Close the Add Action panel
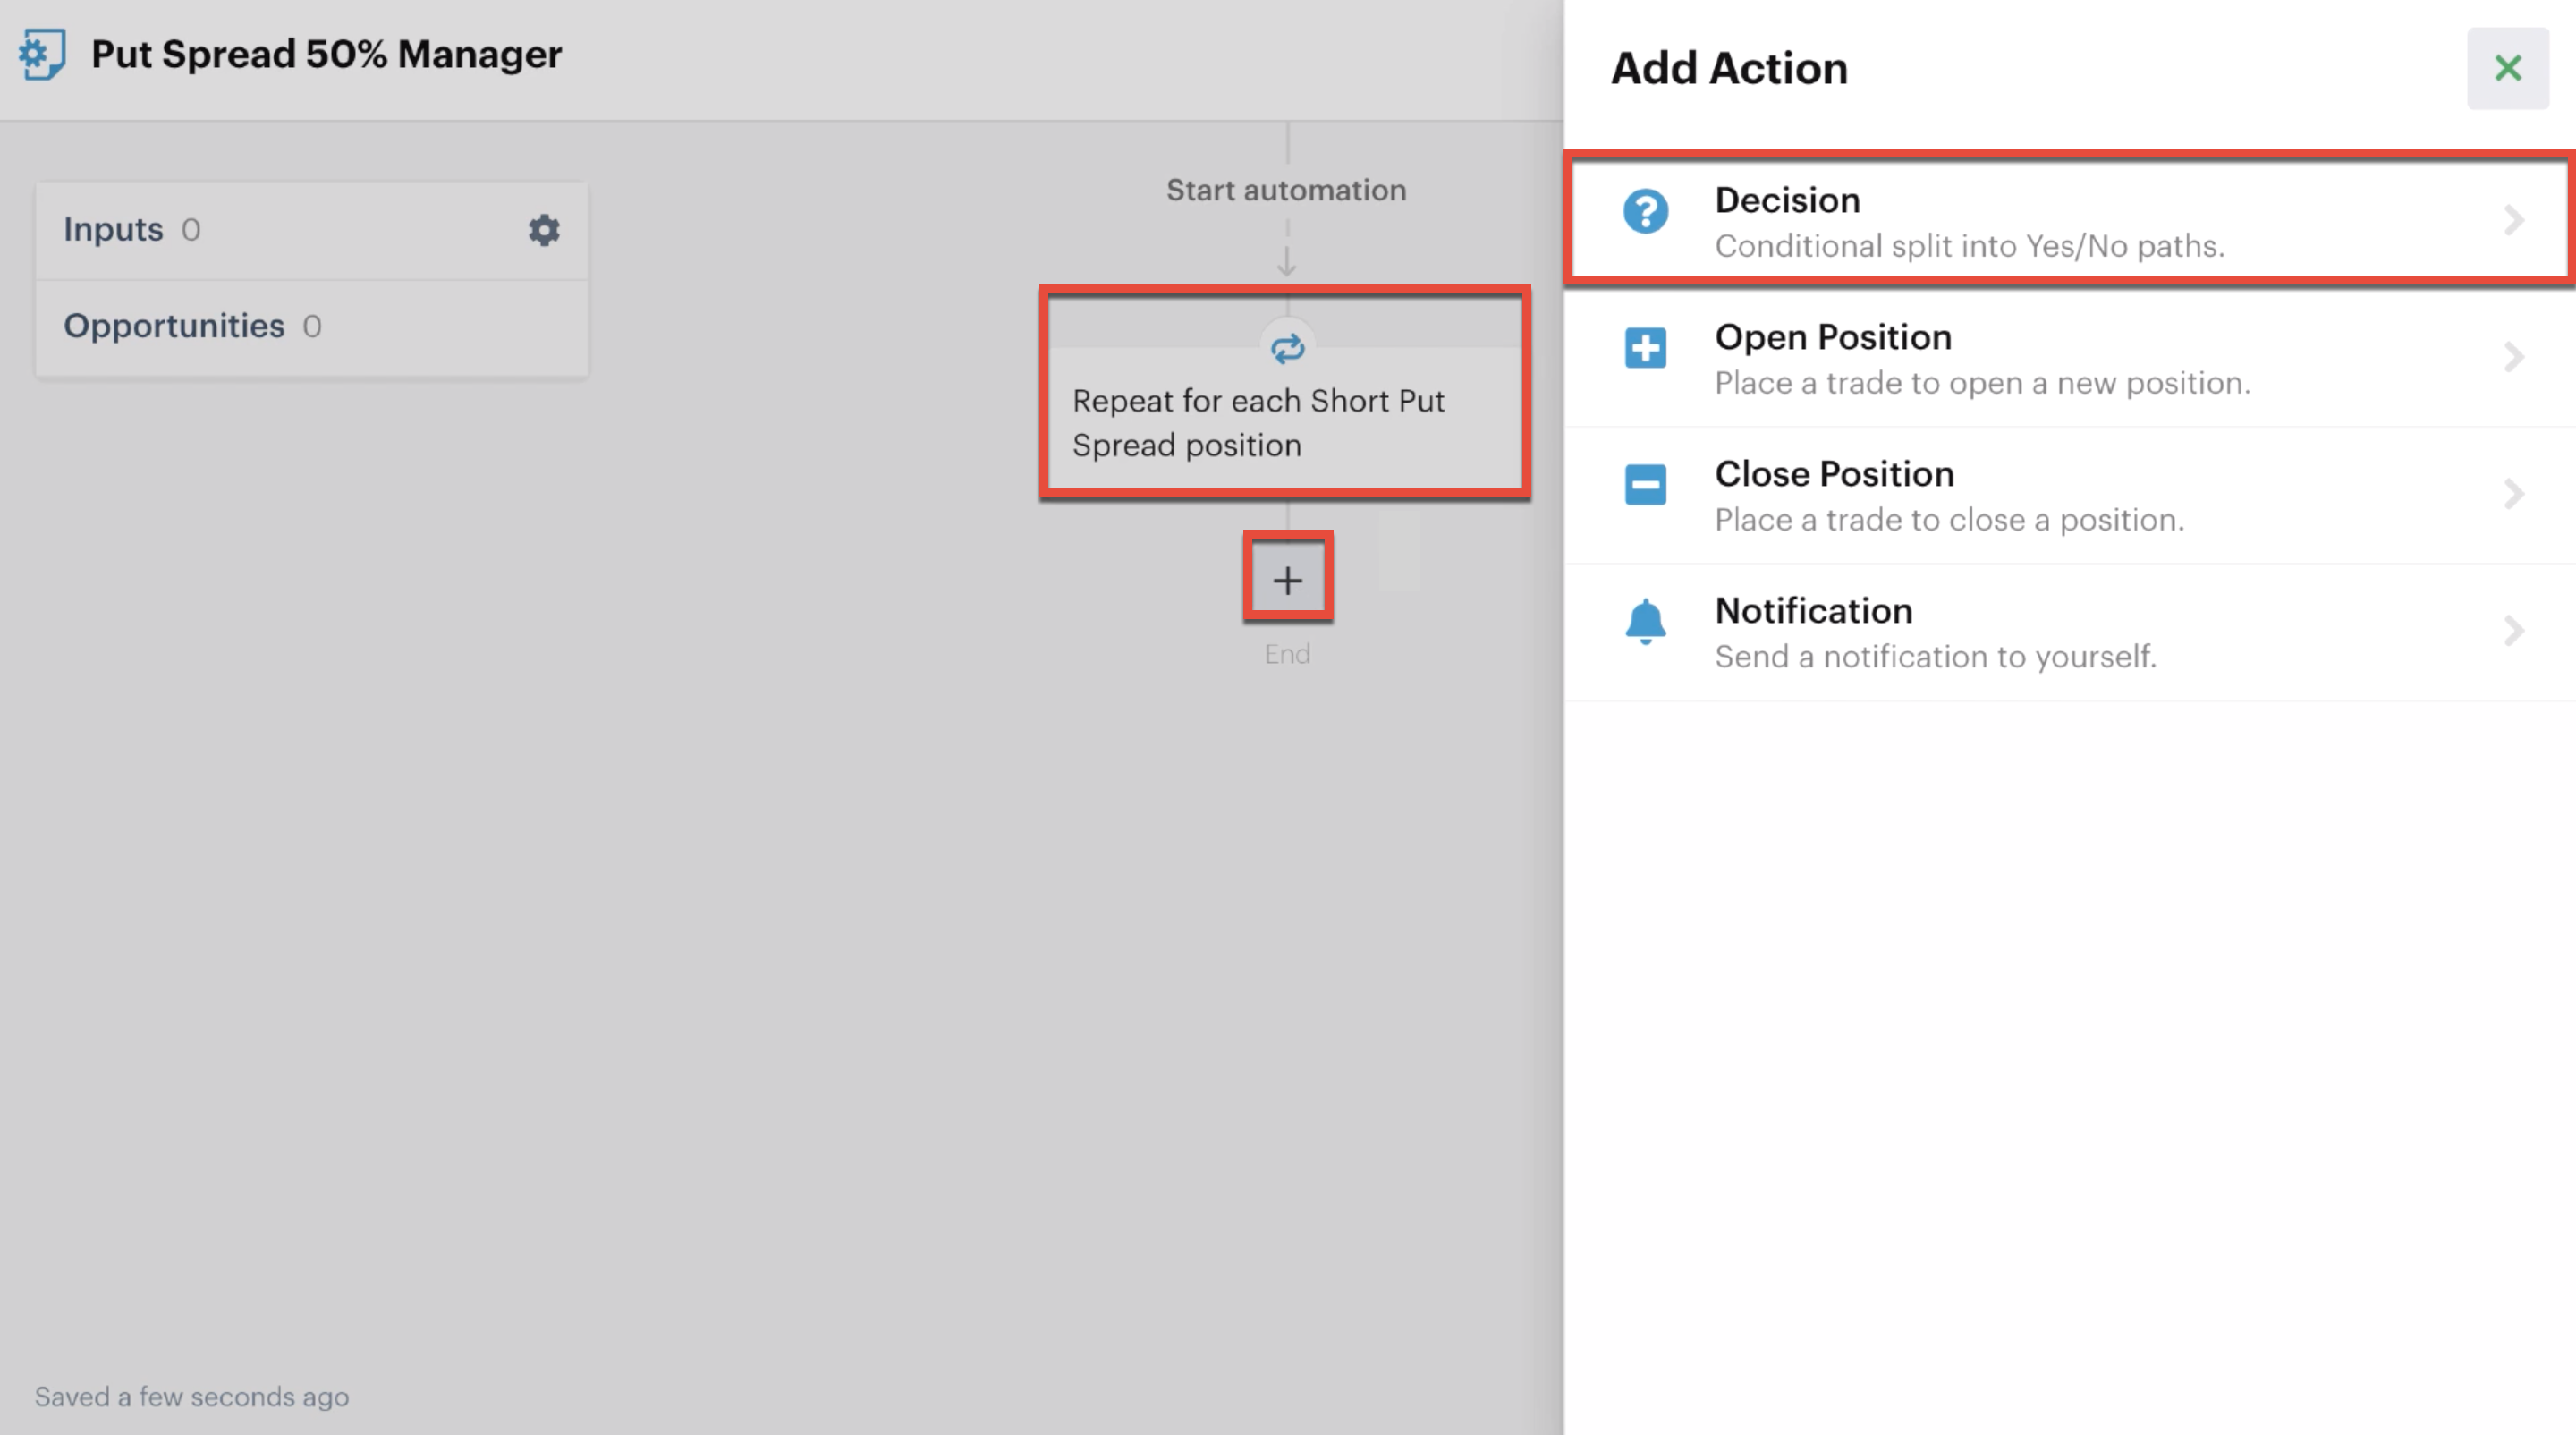 [x=2507, y=68]
